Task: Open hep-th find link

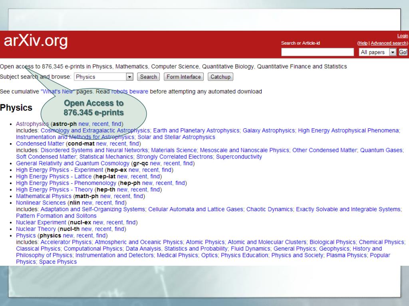Action: pos(155,190)
